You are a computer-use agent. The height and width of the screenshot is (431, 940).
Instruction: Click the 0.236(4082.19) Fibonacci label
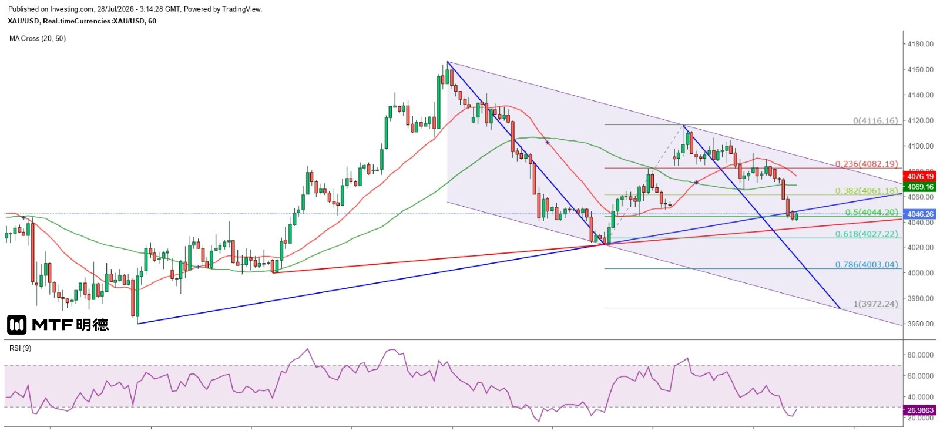[867, 164]
